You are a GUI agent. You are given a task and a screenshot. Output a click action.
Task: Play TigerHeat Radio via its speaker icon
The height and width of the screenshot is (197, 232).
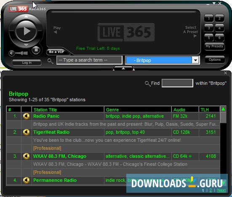26,132
